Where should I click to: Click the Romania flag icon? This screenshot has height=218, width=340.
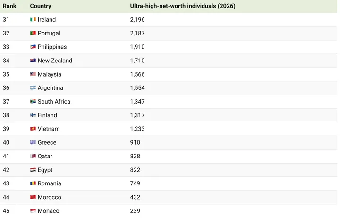tap(33, 183)
